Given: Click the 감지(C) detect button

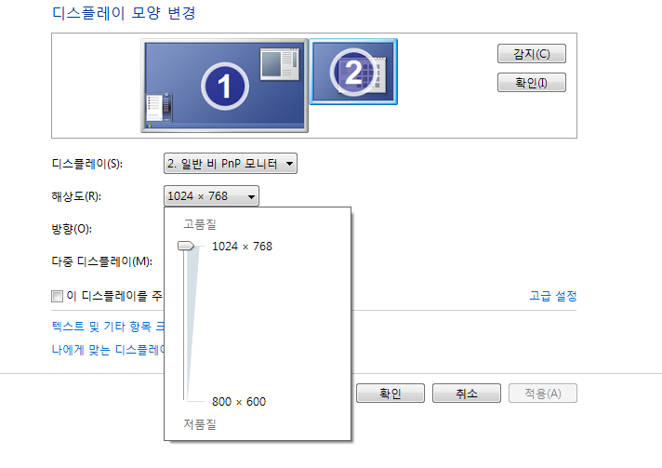Looking at the screenshot, I should [x=532, y=54].
